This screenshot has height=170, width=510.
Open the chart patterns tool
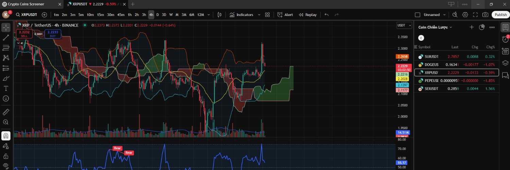click(6, 58)
